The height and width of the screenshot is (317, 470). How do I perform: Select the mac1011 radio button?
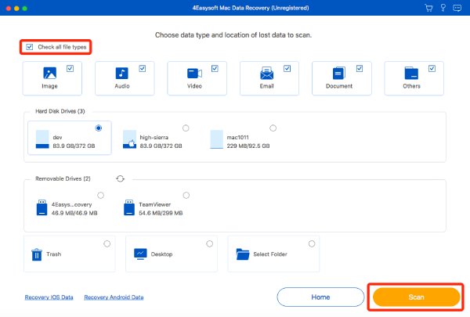pos(273,128)
